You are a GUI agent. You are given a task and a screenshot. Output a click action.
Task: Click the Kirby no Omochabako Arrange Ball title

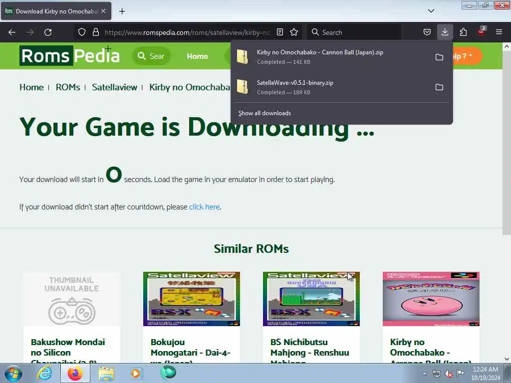[431, 351]
